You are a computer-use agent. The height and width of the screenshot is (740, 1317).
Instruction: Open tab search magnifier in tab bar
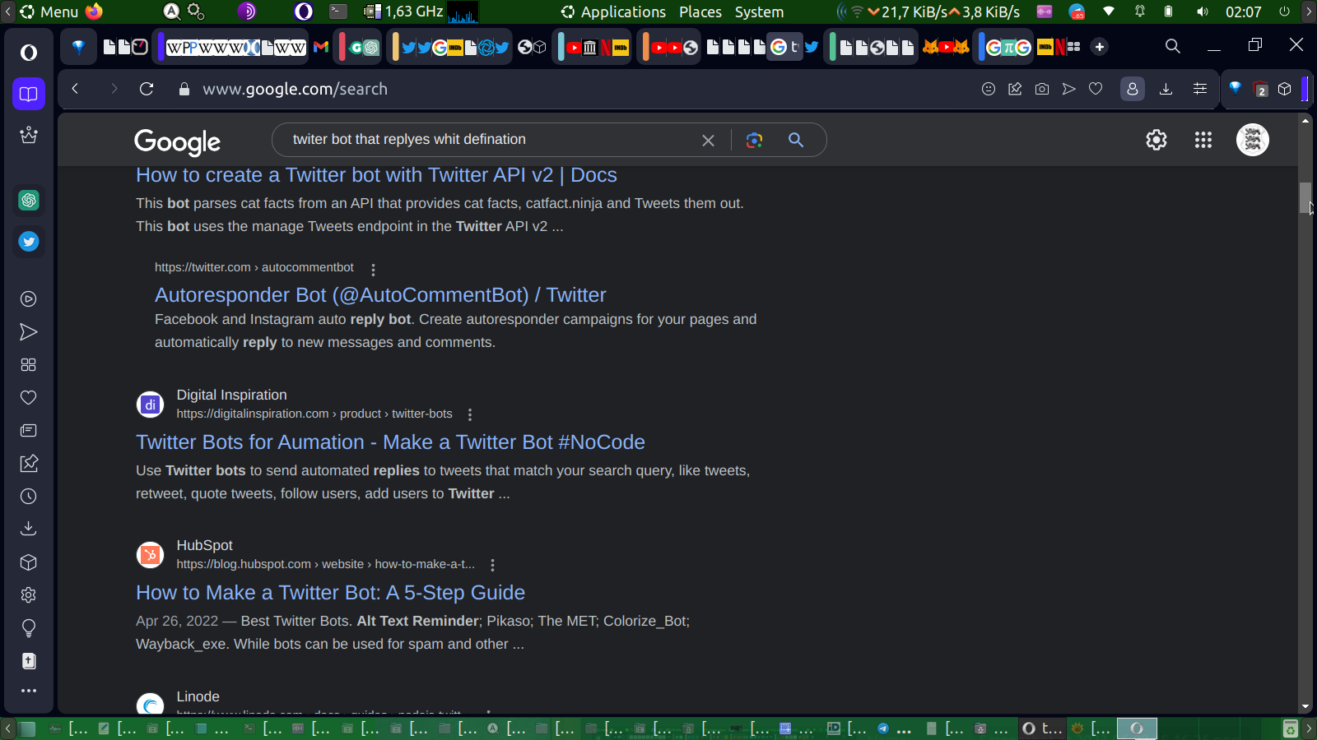[1173, 46]
